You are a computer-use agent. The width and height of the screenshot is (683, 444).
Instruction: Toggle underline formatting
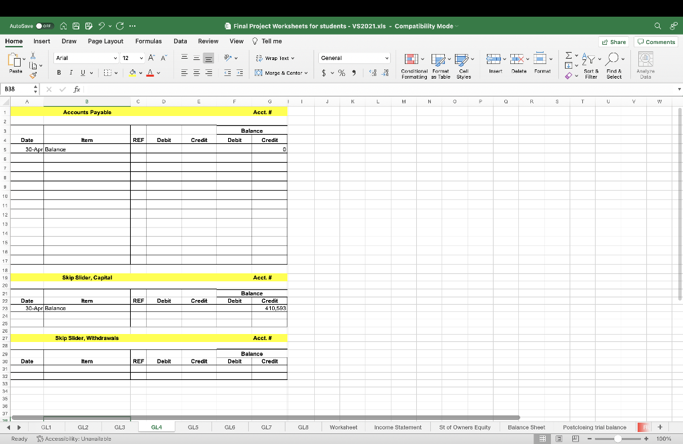click(x=83, y=73)
